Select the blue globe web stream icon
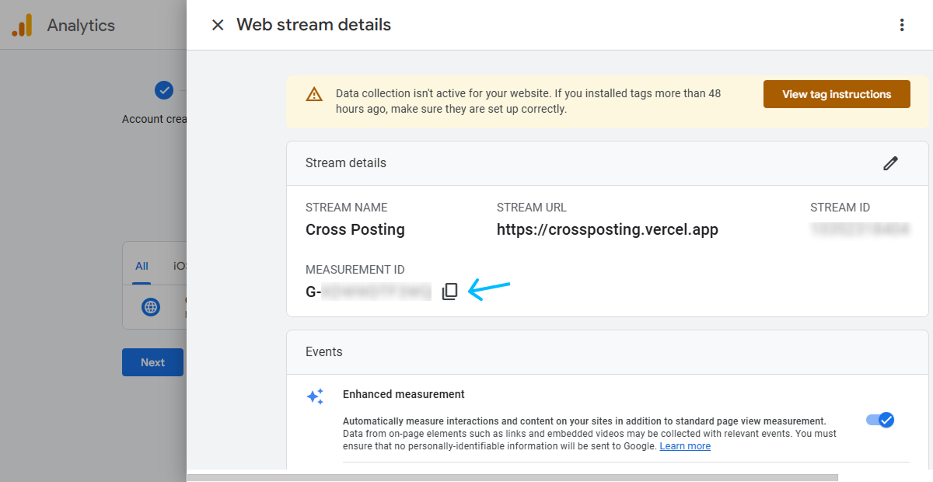The height and width of the screenshot is (482, 933). tap(150, 307)
